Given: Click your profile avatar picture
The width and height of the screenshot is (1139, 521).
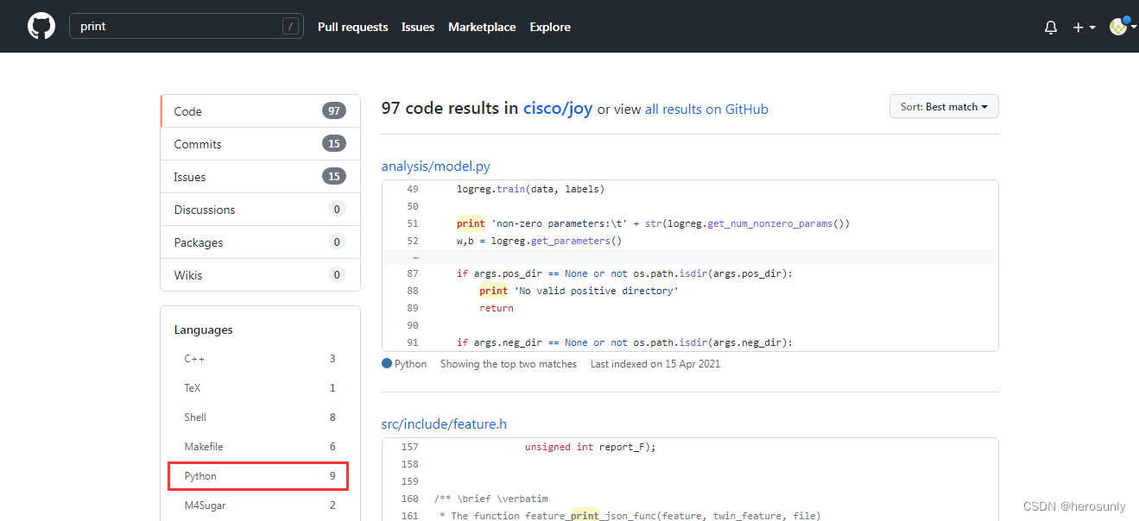Looking at the screenshot, I should pyautogui.click(x=1116, y=26).
